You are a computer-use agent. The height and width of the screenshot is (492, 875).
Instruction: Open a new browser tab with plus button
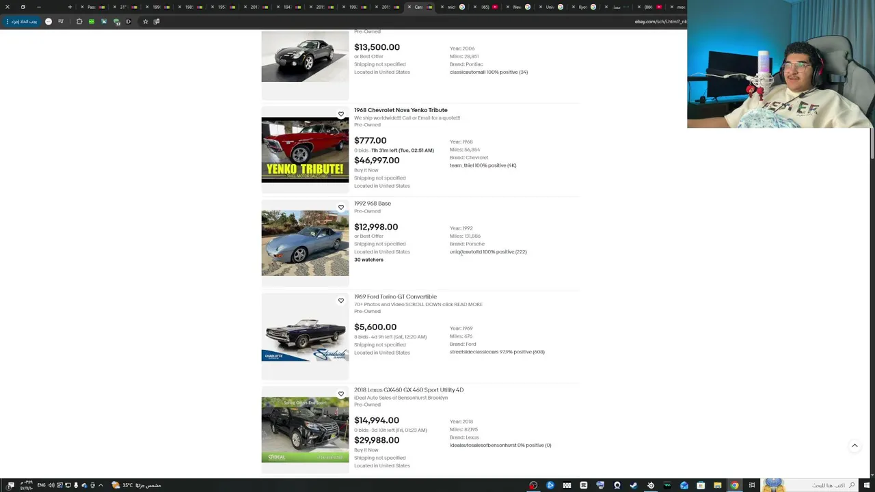70,7
